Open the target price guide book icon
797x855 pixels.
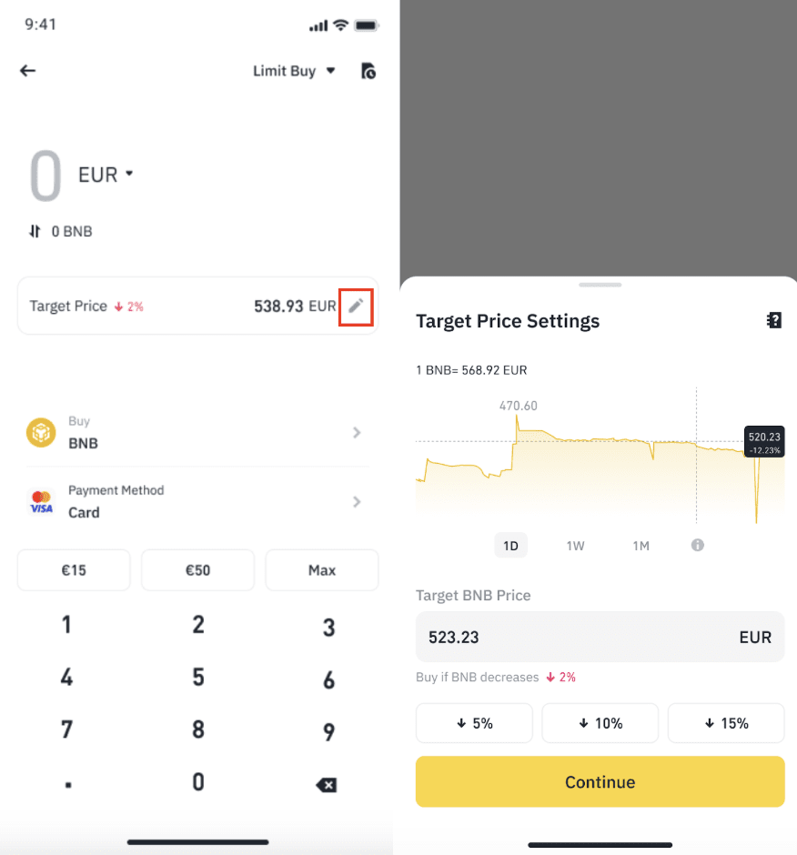point(773,320)
